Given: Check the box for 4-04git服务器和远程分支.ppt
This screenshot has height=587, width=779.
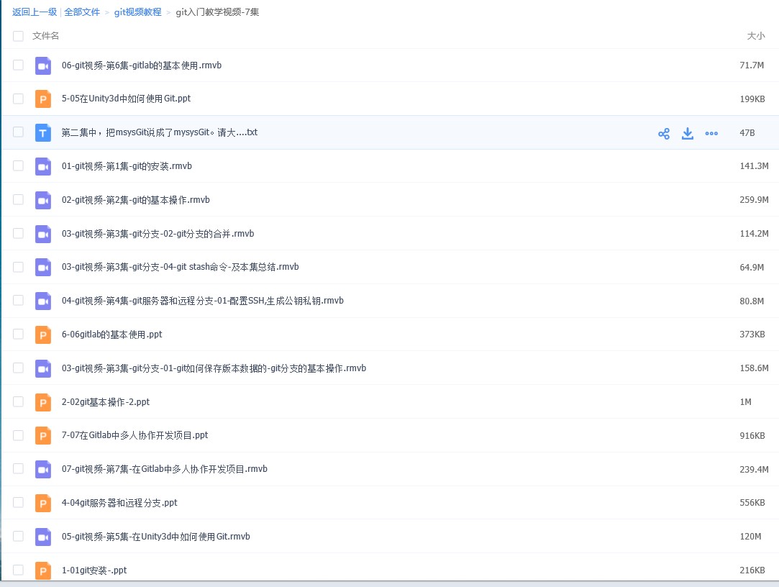Looking at the screenshot, I should coord(19,503).
